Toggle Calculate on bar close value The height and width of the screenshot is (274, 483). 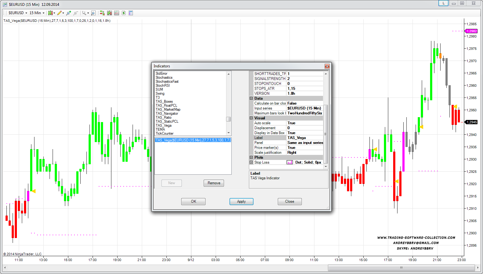click(x=305, y=103)
